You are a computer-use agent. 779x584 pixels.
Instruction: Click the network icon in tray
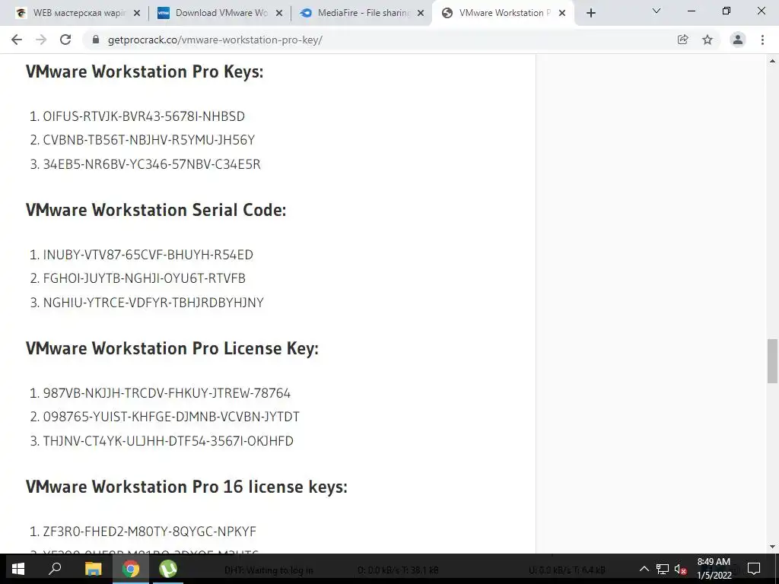click(x=663, y=569)
